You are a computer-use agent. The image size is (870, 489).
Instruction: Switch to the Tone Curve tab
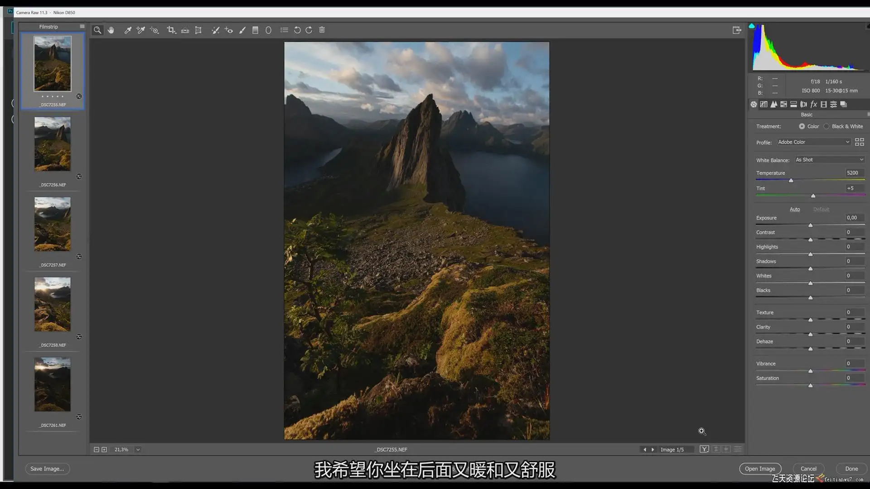click(x=764, y=104)
